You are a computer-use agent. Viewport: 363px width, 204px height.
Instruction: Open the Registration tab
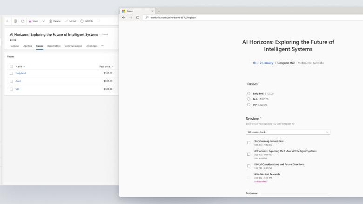[54, 46]
